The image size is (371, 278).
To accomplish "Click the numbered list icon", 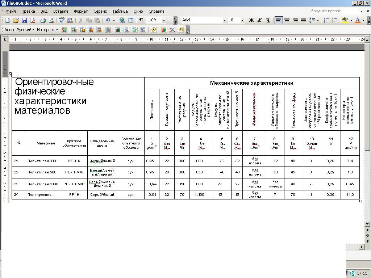I will coord(326,20).
